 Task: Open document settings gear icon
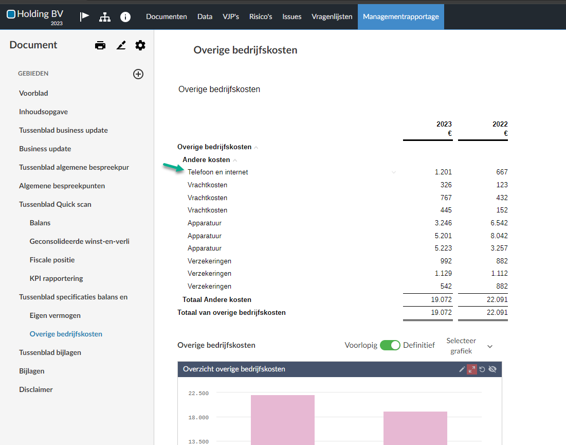[x=140, y=45]
